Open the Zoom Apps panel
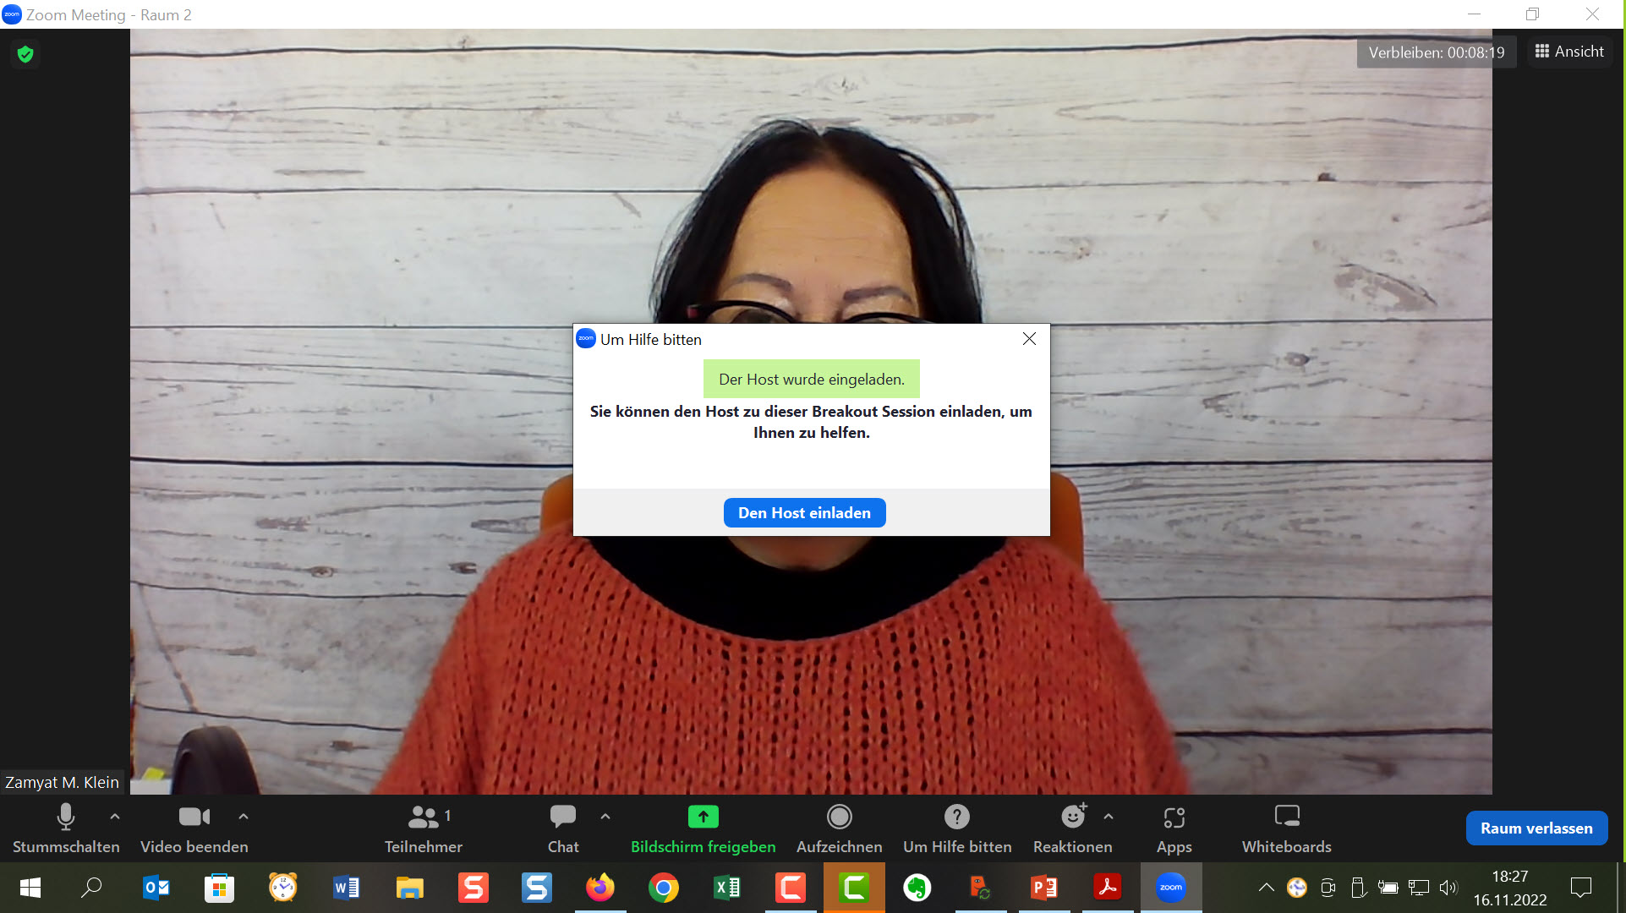The width and height of the screenshot is (1626, 913). pyautogui.click(x=1174, y=827)
